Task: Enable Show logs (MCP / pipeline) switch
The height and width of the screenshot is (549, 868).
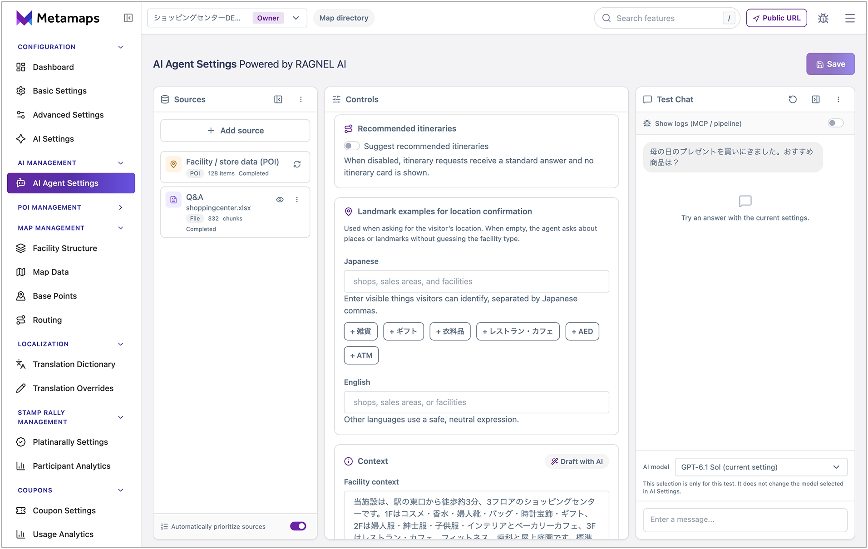Action: pos(835,123)
